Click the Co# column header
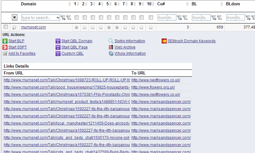The height and width of the screenshot is (153, 255). coord(161,4)
